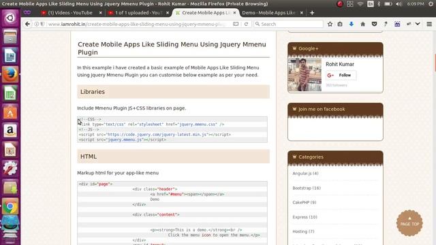Open the 6:09 PM clock menu
Image resolution: width=436 pixels, height=245 pixels.
(416, 4)
